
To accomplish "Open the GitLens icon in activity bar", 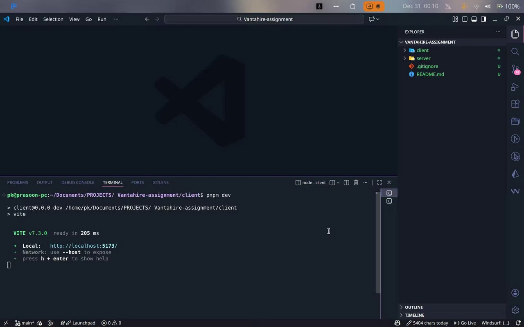I will (515, 139).
